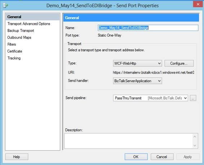Switch to the Certificate page
The image size is (204, 165).
[15, 51]
